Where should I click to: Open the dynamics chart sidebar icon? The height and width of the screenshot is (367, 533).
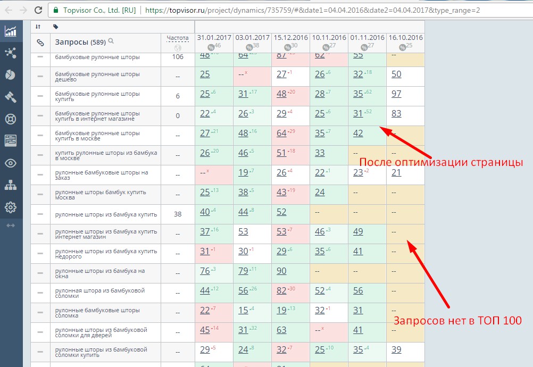11,31
